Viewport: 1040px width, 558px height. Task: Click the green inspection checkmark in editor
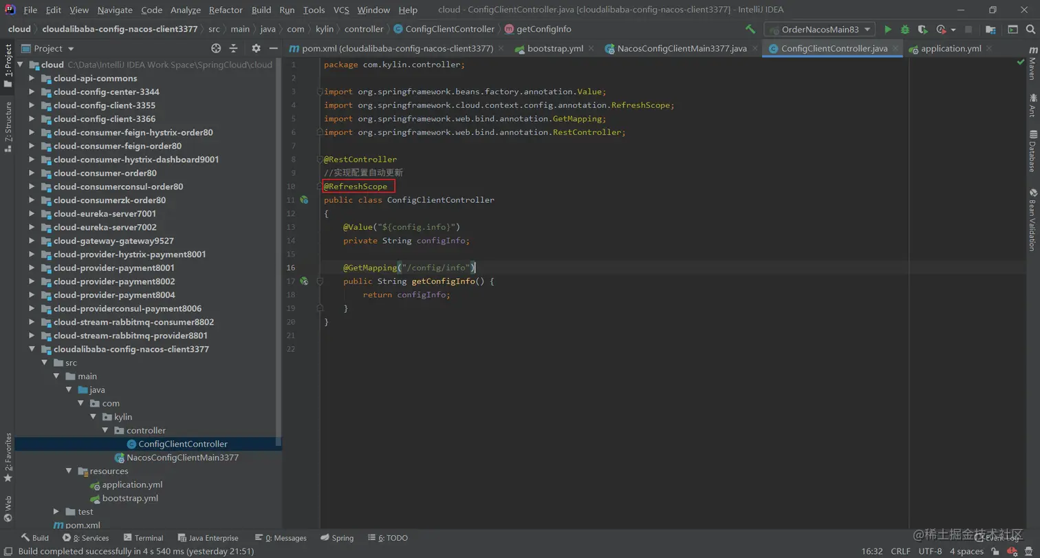pos(1021,62)
